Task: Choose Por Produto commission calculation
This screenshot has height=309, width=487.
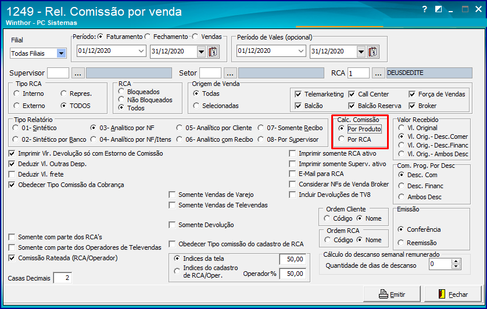Action: coord(341,128)
